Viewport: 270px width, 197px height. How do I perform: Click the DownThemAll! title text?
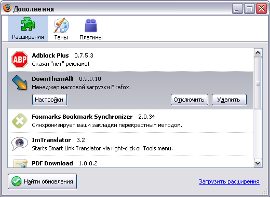(x=52, y=79)
